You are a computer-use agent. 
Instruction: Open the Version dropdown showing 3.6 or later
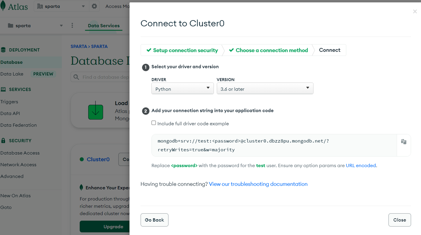click(x=265, y=89)
